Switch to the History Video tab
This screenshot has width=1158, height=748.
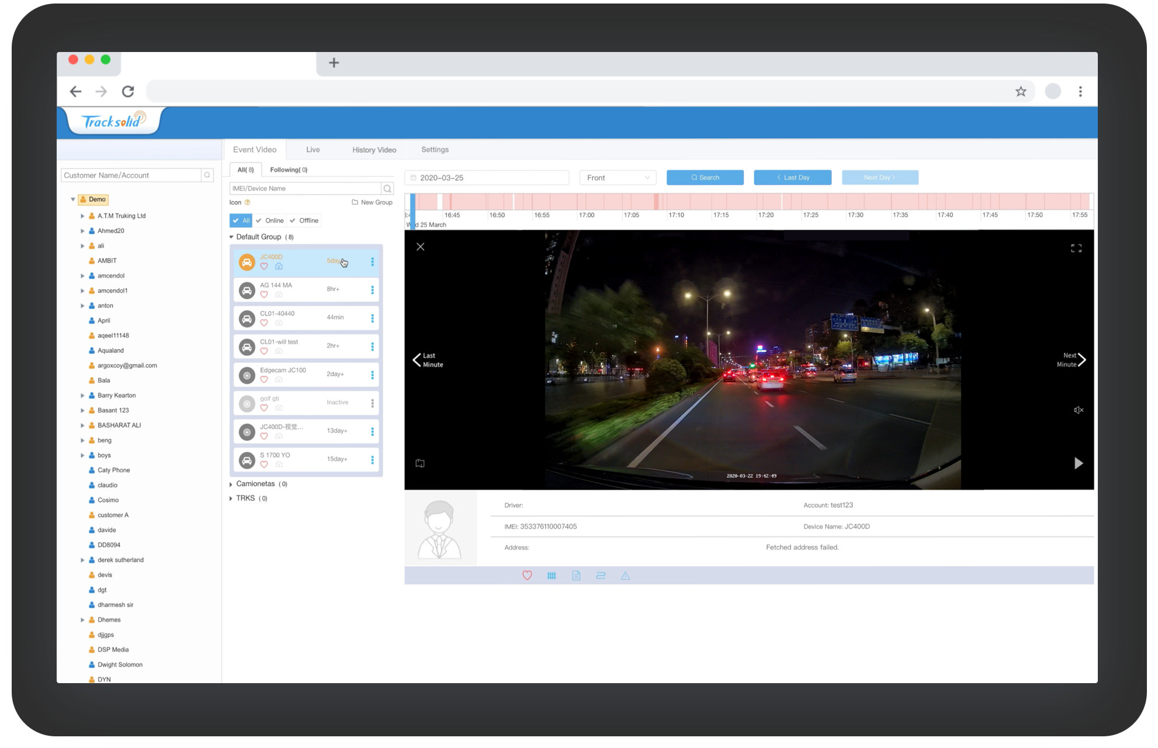[x=374, y=150]
